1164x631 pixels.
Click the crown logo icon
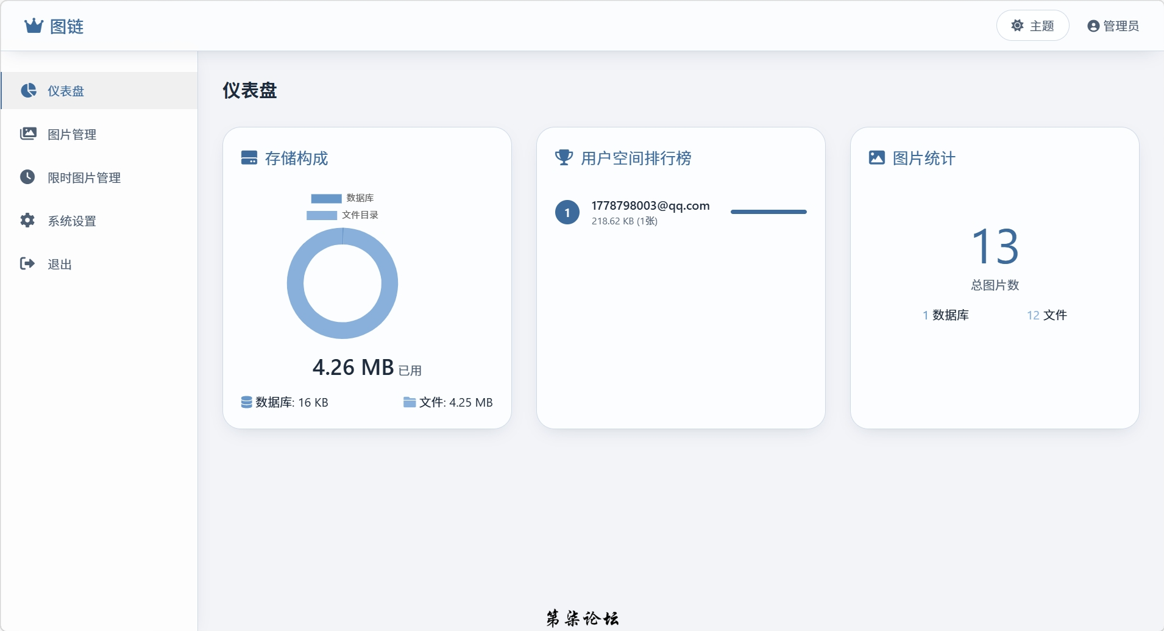click(34, 26)
